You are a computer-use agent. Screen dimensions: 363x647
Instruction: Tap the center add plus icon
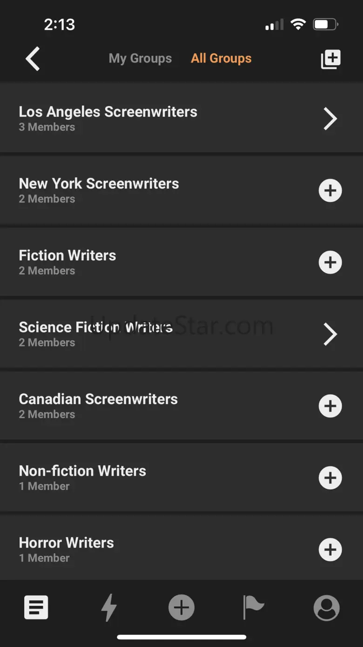(181, 607)
